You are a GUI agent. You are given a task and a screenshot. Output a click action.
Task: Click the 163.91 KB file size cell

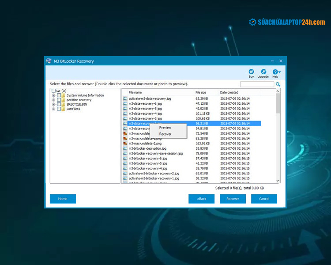click(x=203, y=144)
